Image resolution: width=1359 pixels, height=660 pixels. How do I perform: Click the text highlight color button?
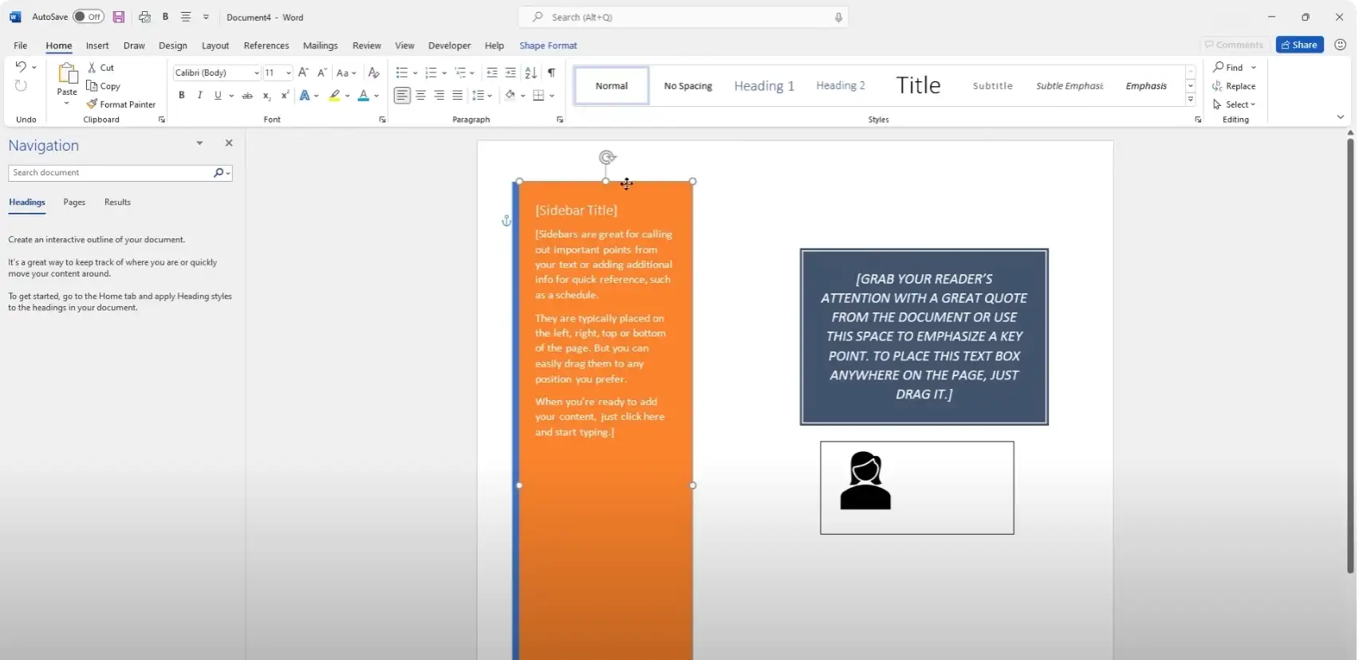click(335, 96)
